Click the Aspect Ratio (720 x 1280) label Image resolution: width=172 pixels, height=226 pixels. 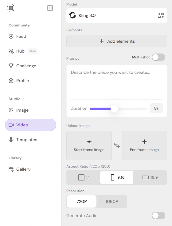pos(88,166)
